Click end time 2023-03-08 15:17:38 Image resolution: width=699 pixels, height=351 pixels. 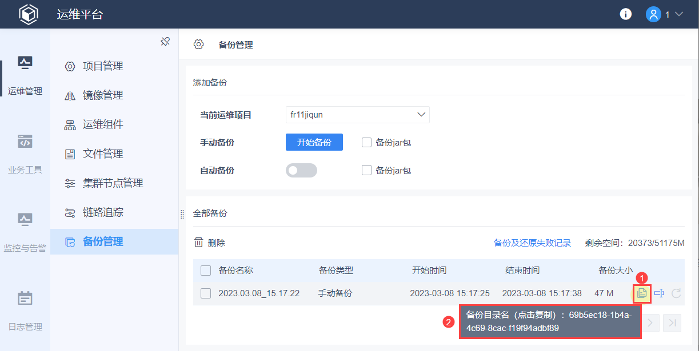(542, 293)
